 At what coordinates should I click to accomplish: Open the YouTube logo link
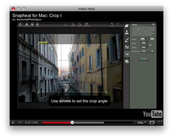coord(153,114)
